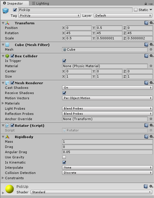Click the Physic Material object picker icon
Image resolution: width=154 pixels, height=198 pixels.
[x=151, y=66]
